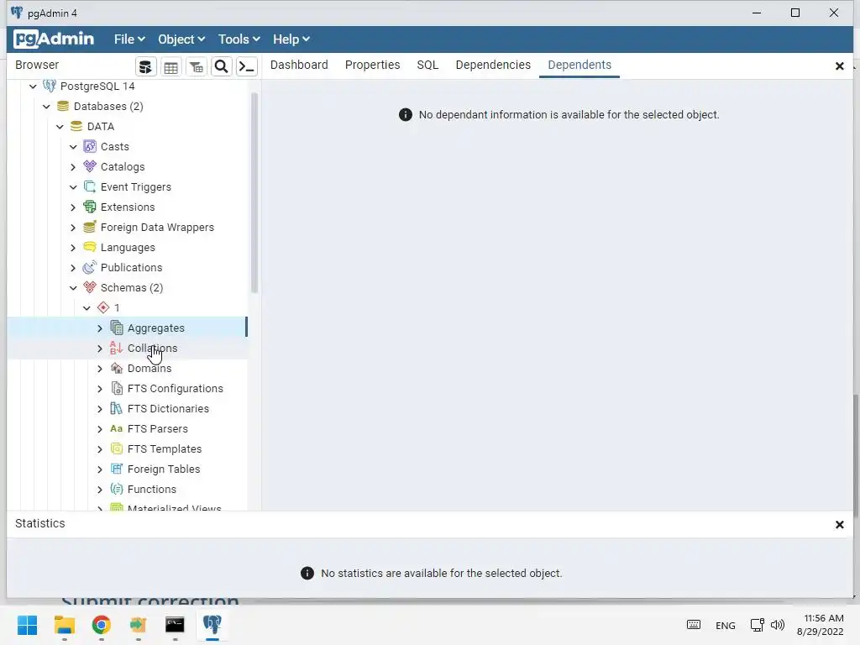Expand the Catalogs tree node

[73, 167]
